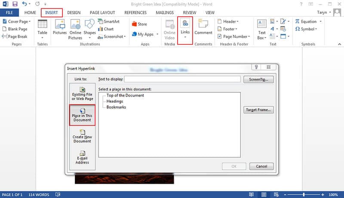The height and width of the screenshot is (198, 344).
Task: Add a new Comment
Action: 203,27
